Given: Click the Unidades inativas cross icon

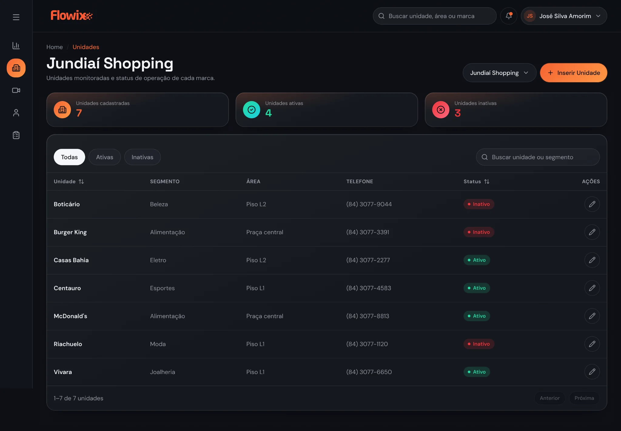Looking at the screenshot, I should click(441, 110).
